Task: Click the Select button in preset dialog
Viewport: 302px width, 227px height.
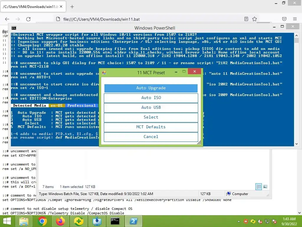Action: (151, 117)
